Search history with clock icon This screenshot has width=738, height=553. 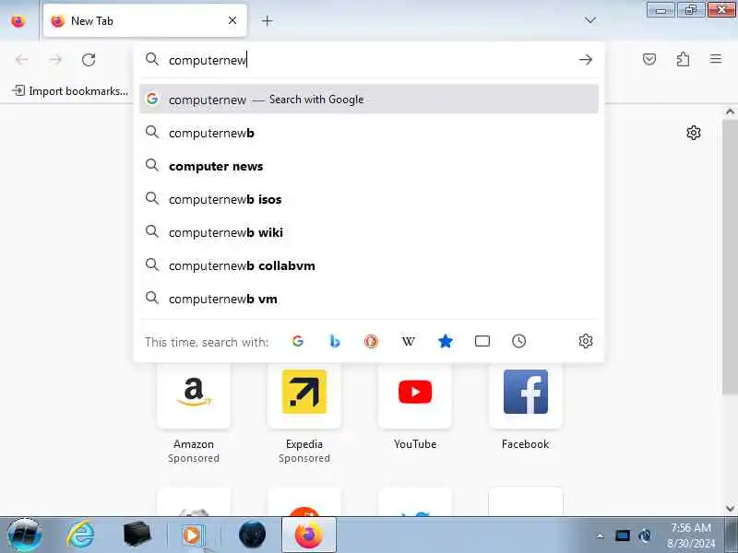point(518,341)
